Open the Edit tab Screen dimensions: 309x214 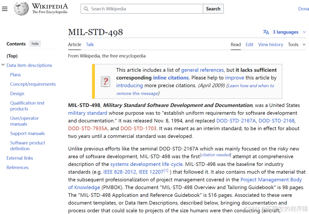pyautogui.click(x=249, y=45)
